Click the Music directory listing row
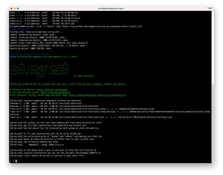Viewport: 223px width, 175px height. (43, 16)
